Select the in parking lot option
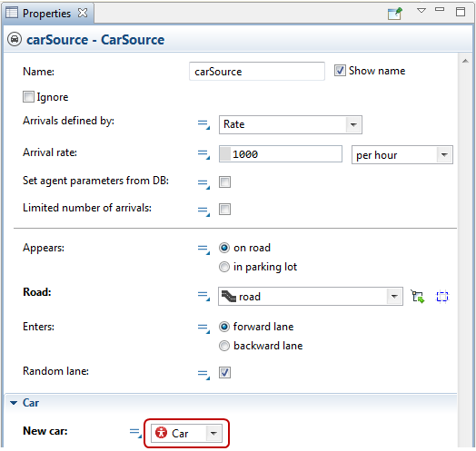The width and height of the screenshot is (476, 451). tap(224, 267)
